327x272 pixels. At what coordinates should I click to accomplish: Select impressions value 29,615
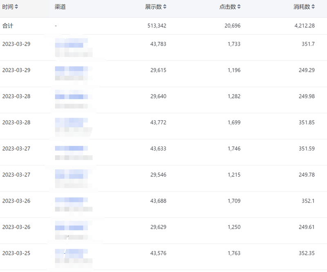pos(158,70)
